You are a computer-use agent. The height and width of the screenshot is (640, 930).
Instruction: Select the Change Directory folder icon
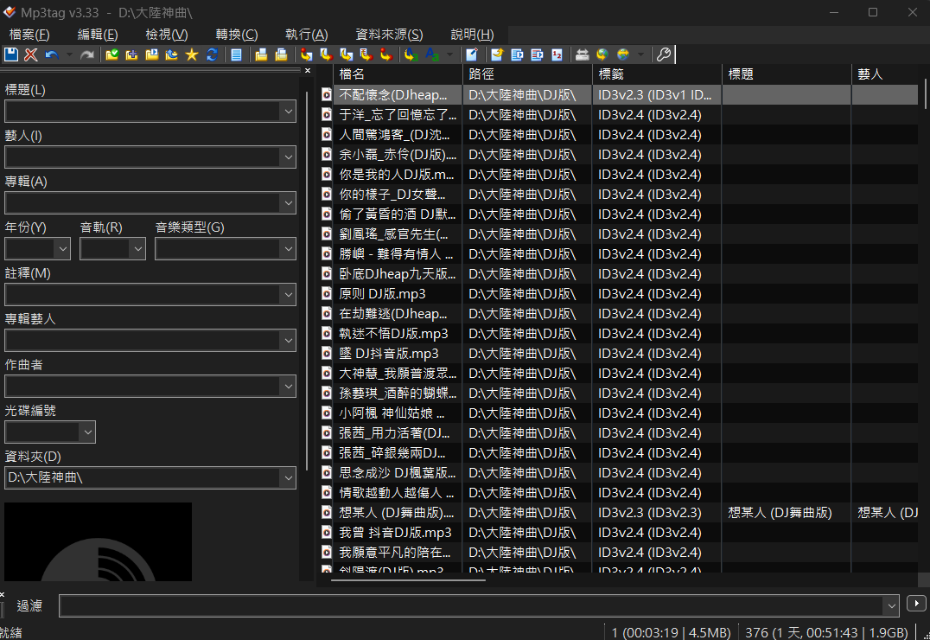[111, 54]
